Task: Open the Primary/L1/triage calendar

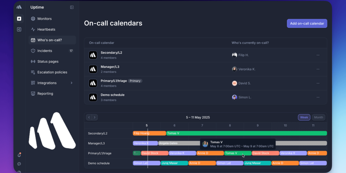Action: coord(205,83)
